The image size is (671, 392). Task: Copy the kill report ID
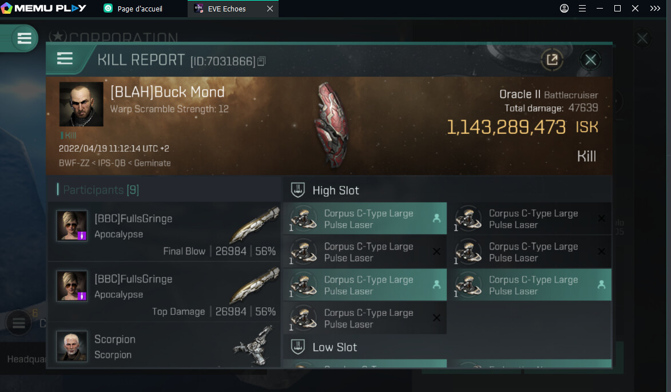click(x=261, y=61)
